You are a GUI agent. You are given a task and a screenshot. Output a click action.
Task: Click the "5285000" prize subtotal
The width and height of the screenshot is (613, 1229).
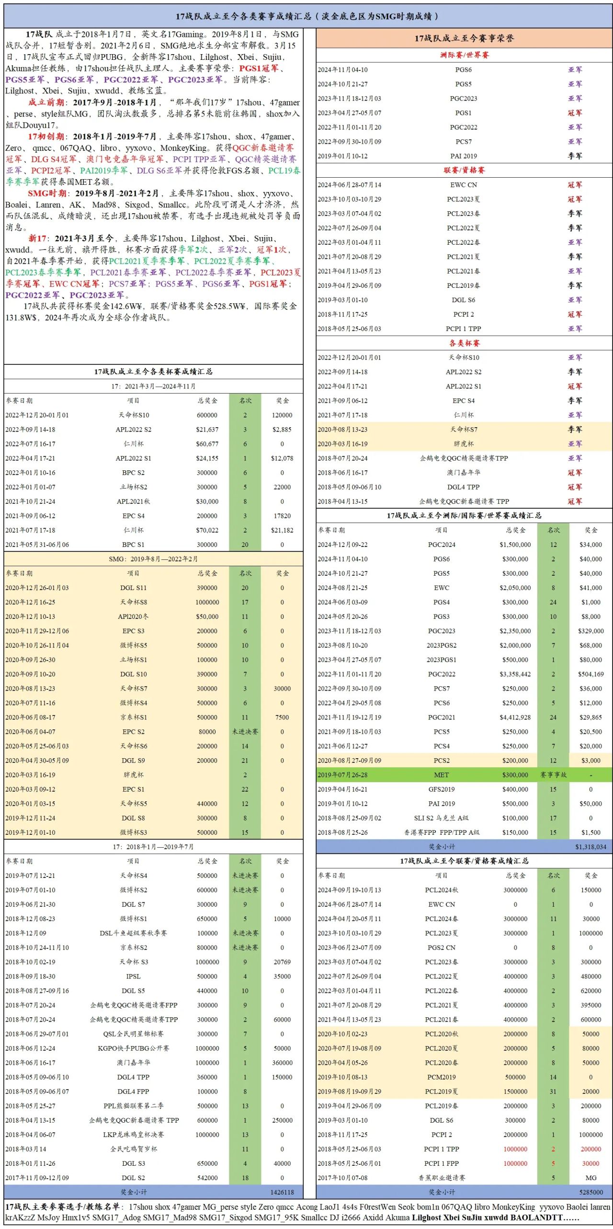point(590,1191)
